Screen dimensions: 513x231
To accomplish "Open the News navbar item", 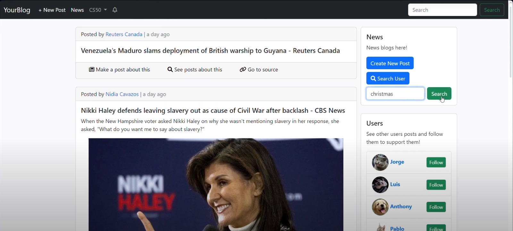I will tap(77, 10).
